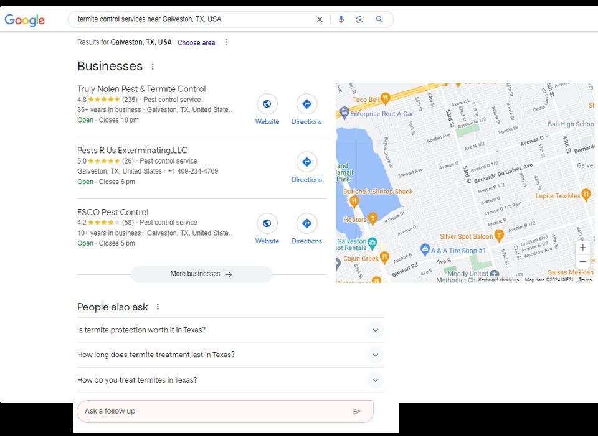Start voice search with microphone icon
The image size is (598, 436).
click(x=341, y=19)
